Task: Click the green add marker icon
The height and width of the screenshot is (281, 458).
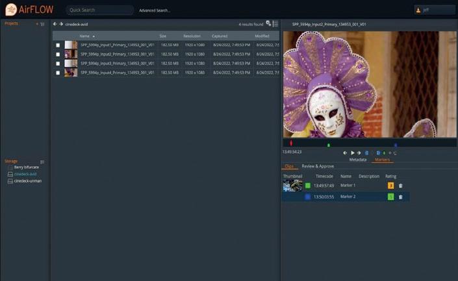Action: click(384, 153)
